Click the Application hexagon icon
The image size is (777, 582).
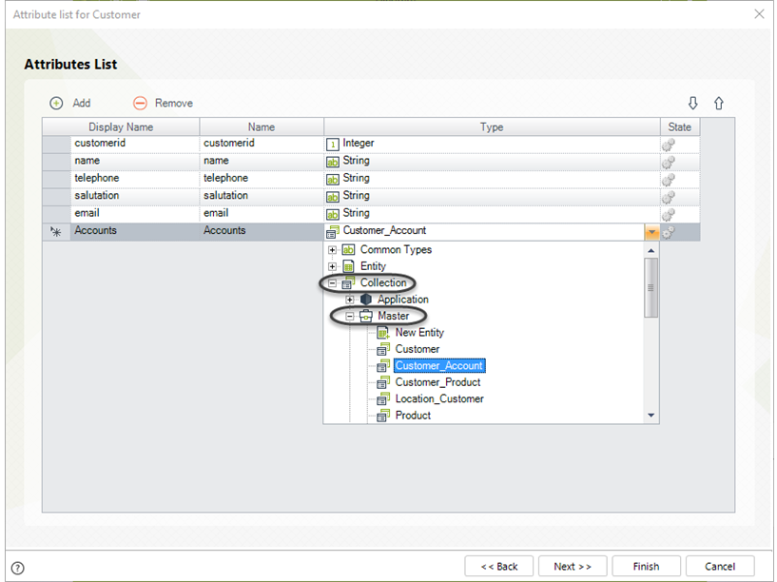point(366,300)
